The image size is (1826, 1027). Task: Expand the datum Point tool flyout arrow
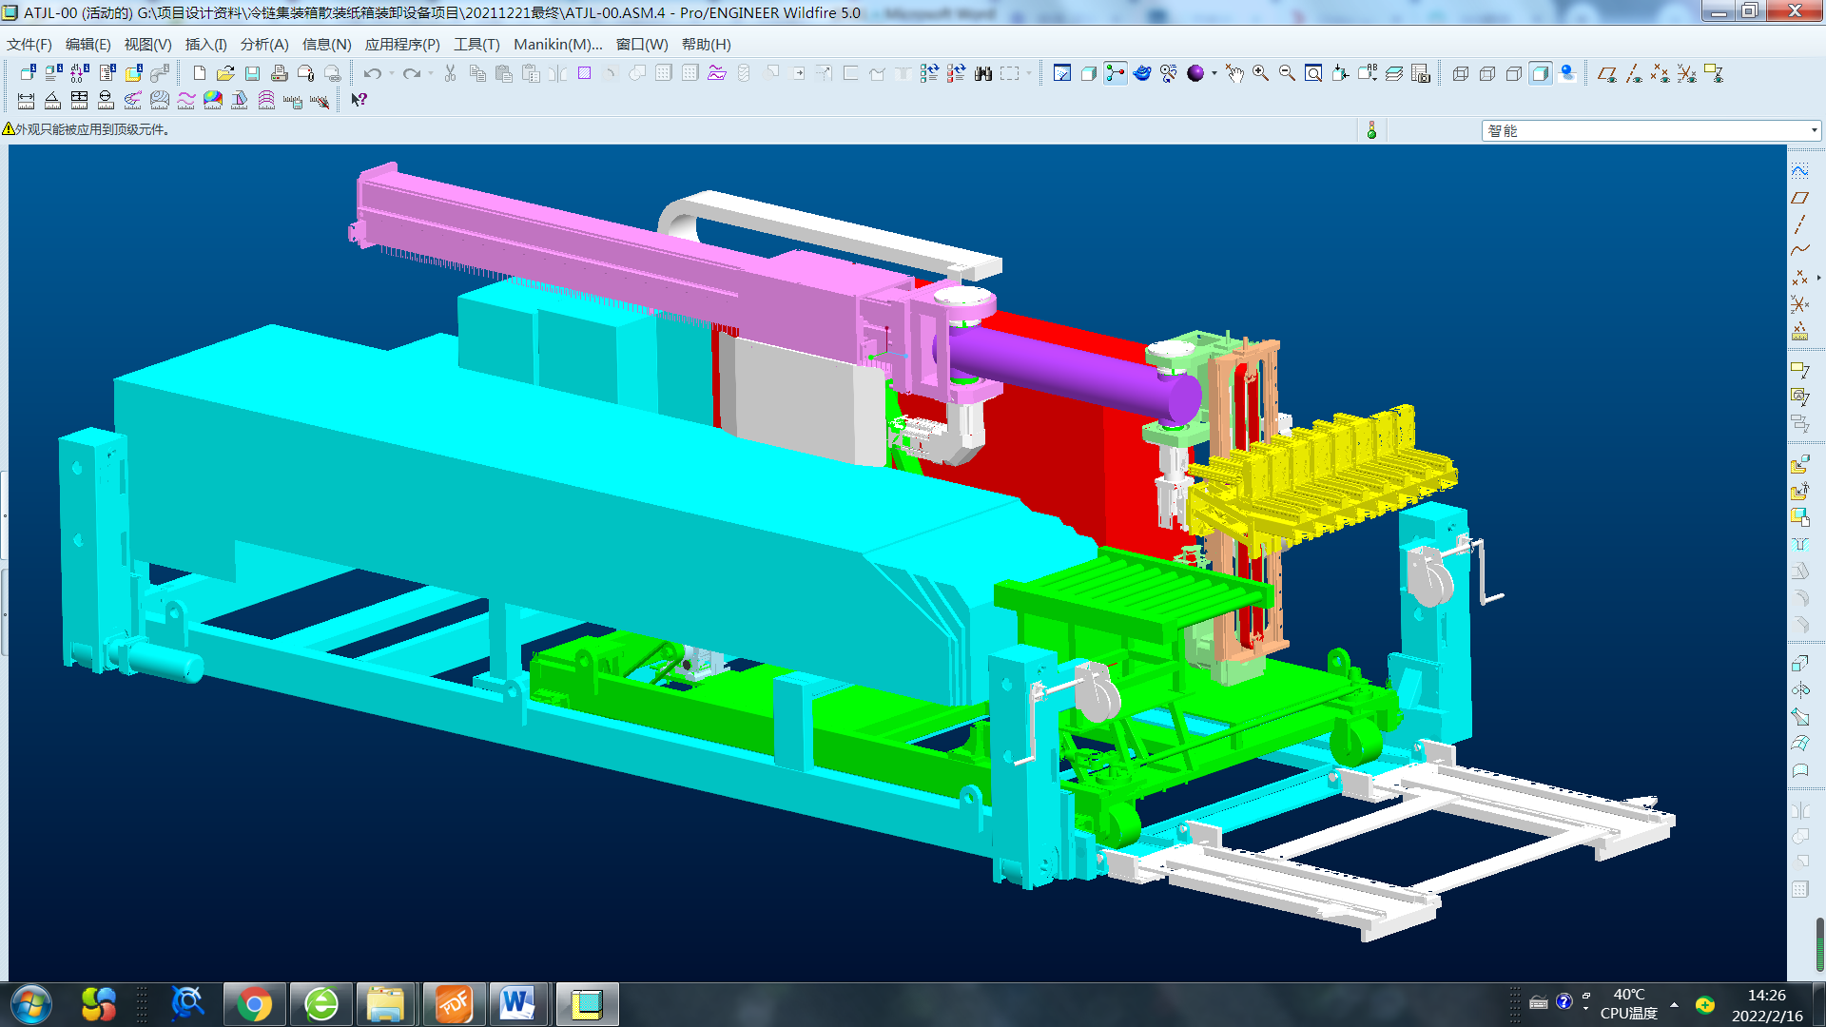coord(1818,278)
